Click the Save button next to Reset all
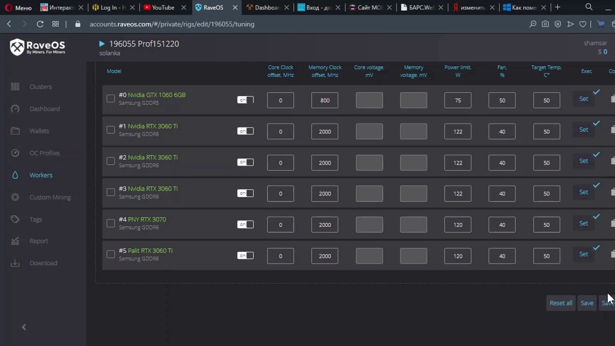 tap(587, 303)
